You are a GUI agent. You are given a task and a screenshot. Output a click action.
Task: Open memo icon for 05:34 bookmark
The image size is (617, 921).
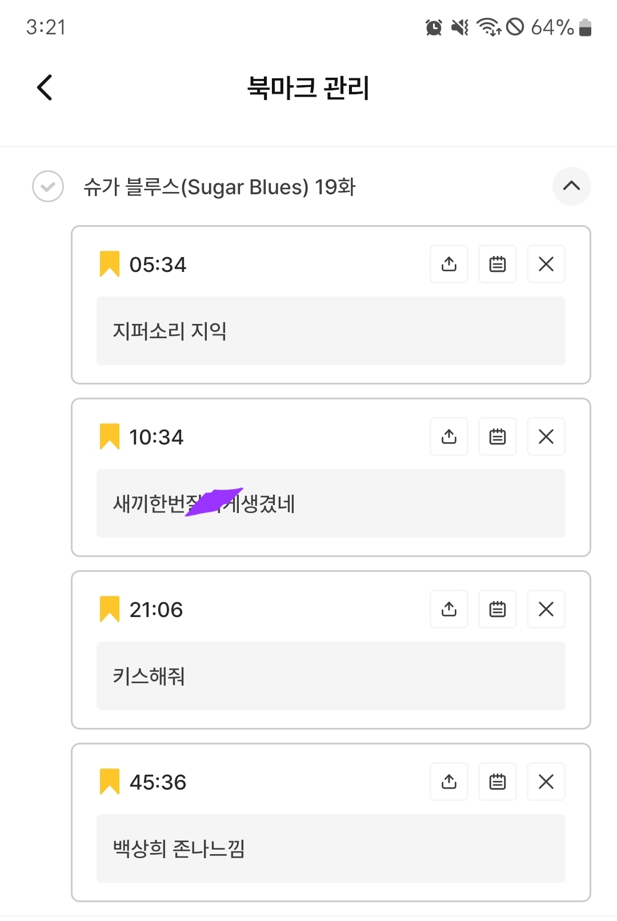click(x=498, y=264)
